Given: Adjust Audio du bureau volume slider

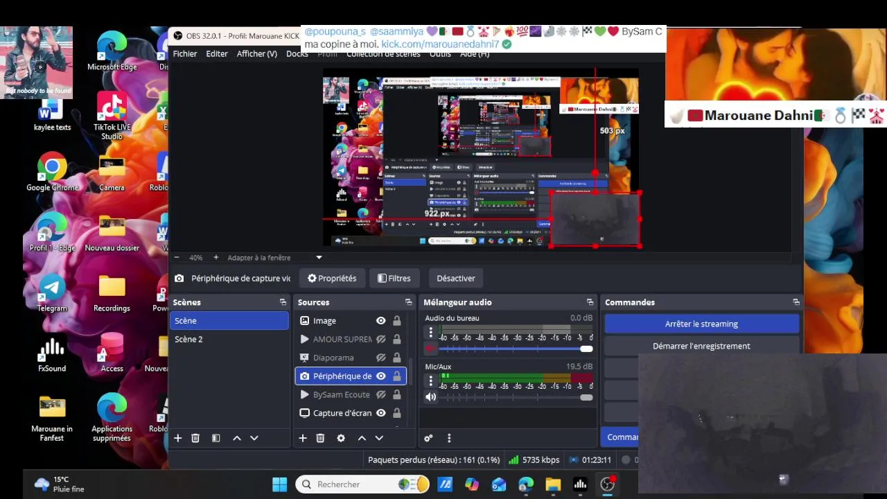Looking at the screenshot, I should [516, 349].
